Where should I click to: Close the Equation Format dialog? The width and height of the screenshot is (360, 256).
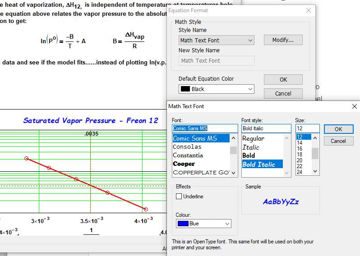click(309, 10)
